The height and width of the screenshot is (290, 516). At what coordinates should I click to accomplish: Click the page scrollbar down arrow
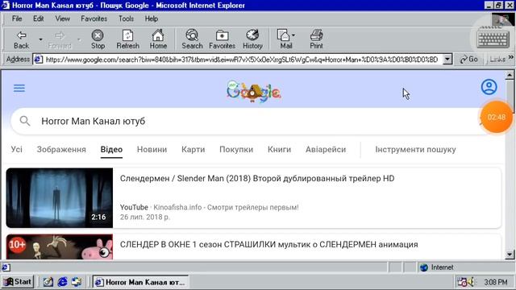(x=510, y=255)
